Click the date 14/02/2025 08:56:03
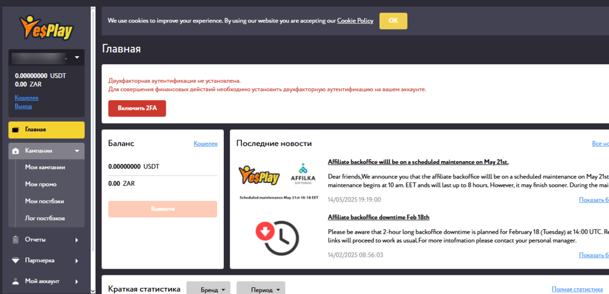 (355, 255)
